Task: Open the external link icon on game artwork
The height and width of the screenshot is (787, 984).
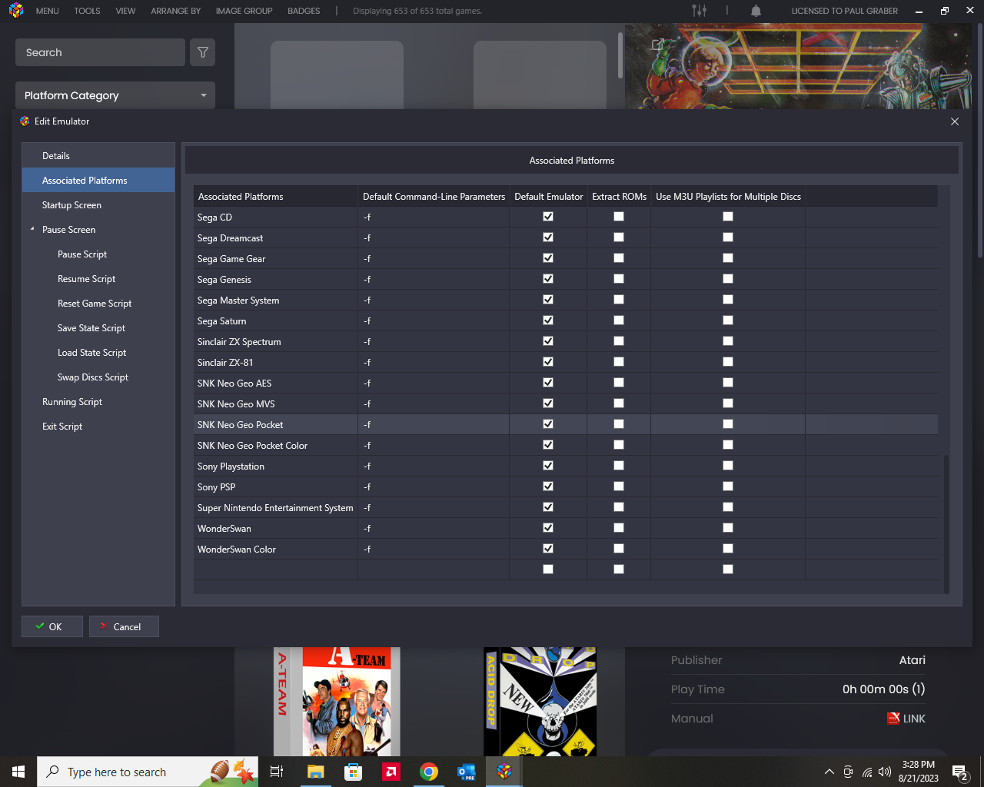Action: pos(657,45)
